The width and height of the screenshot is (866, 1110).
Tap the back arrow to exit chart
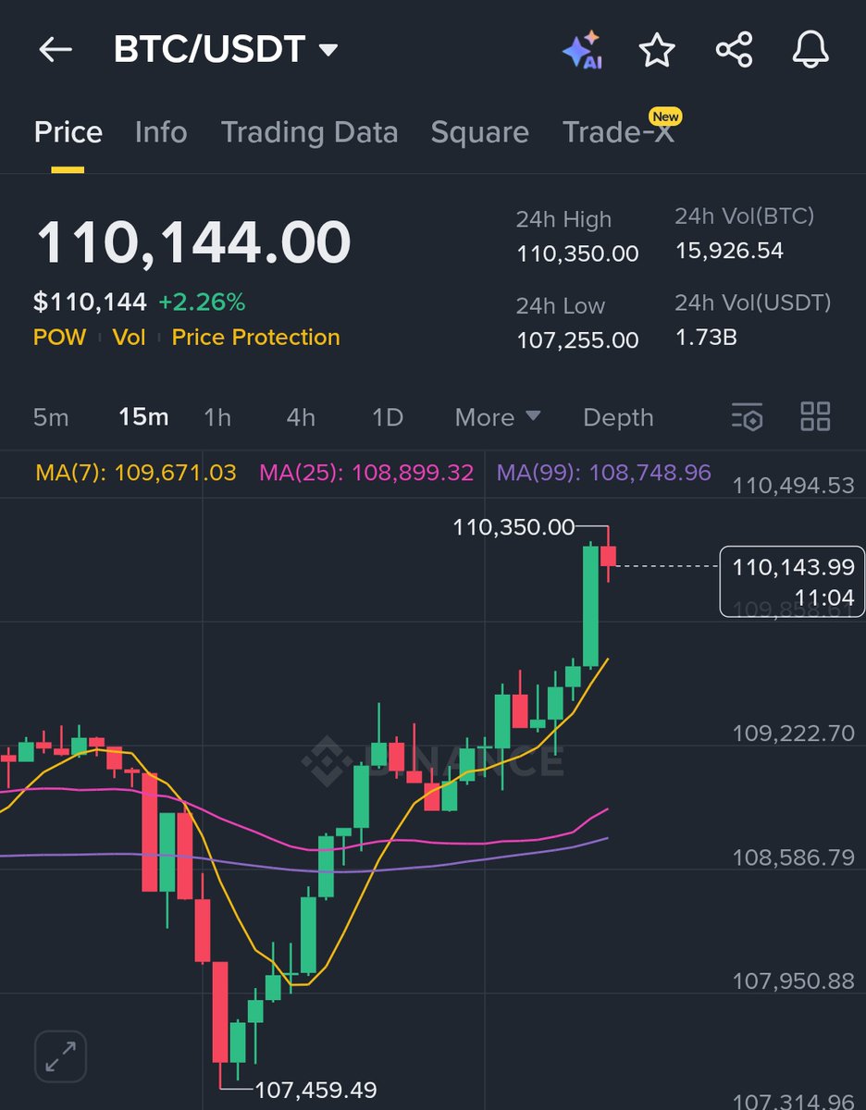pyautogui.click(x=55, y=51)
